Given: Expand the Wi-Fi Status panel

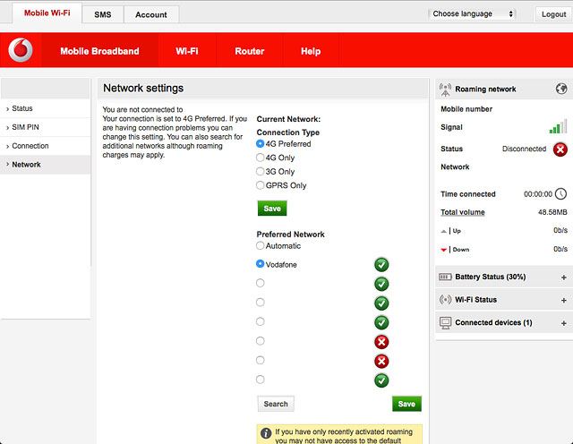Looking at the screenshot, I should (x=563, y=301).
